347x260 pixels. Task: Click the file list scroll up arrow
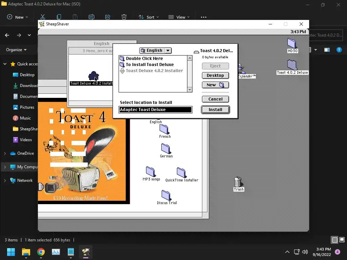pyautogui.click(x=190, y=58)
